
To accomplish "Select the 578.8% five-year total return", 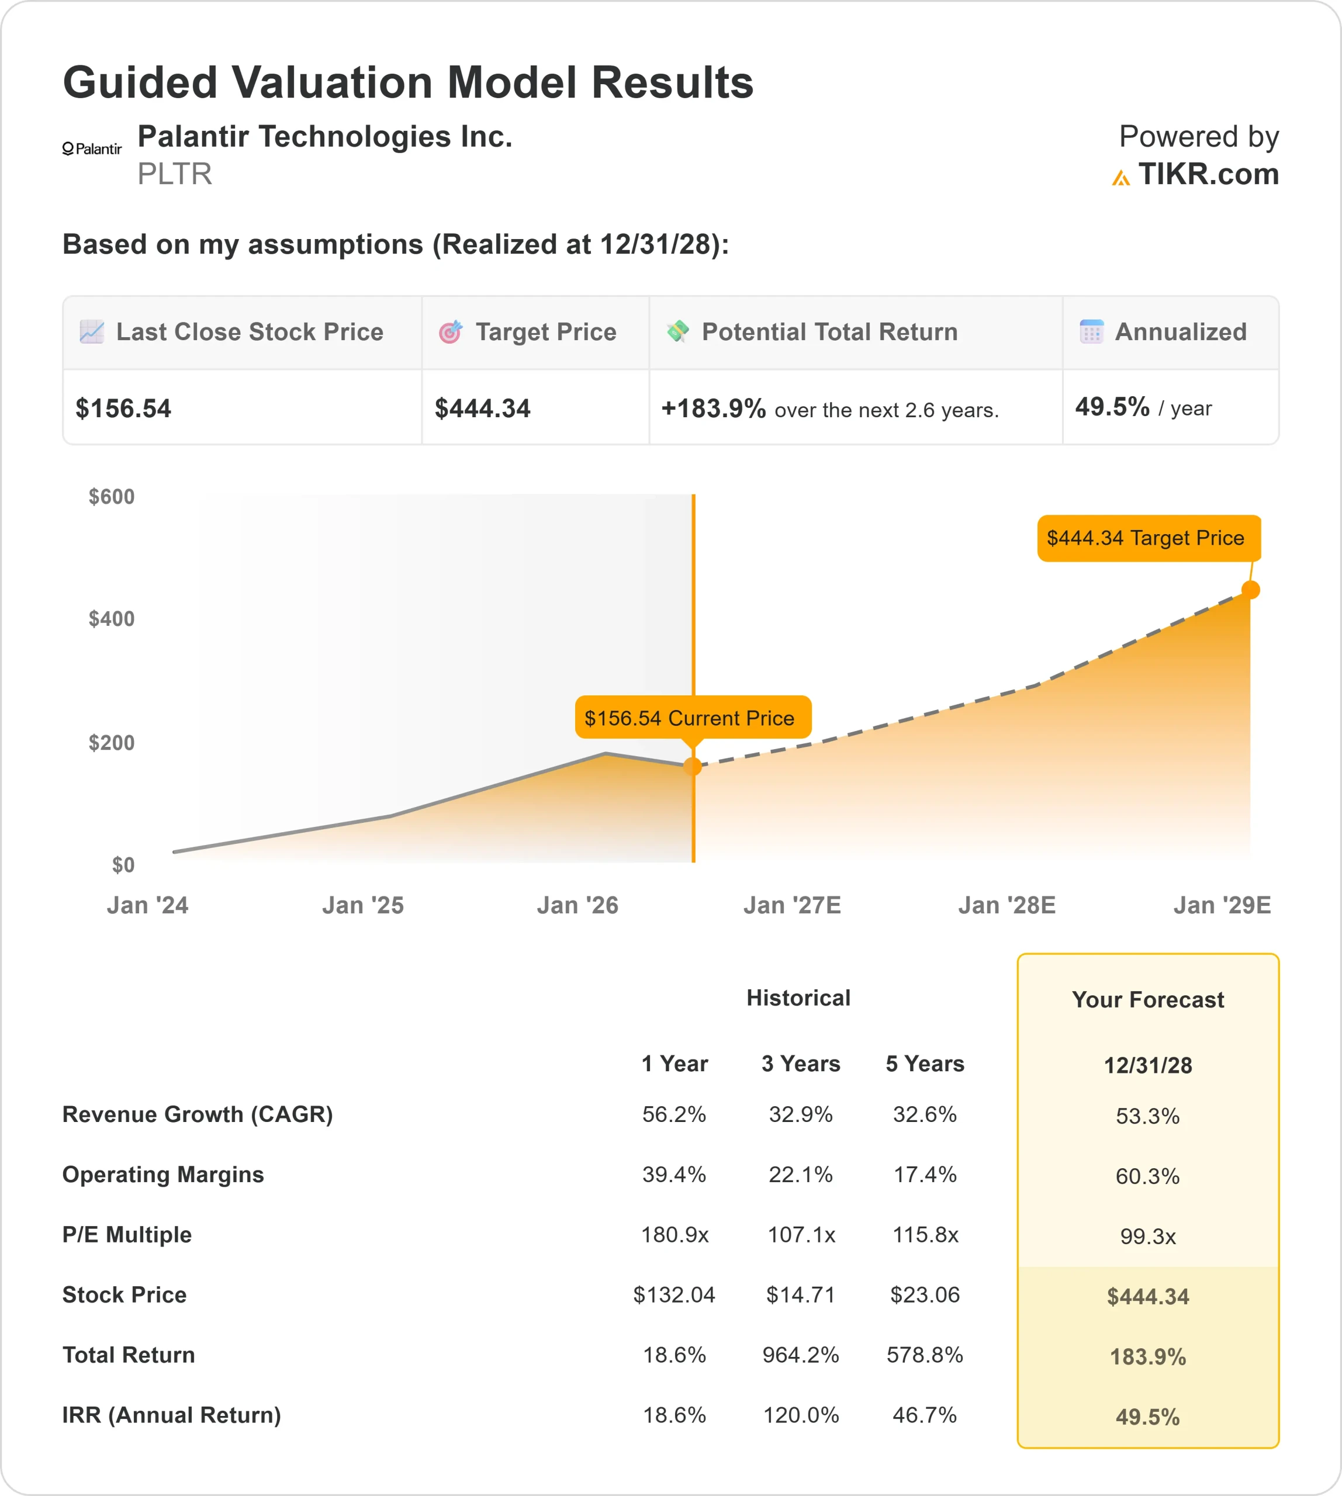I will [925, 1355].
